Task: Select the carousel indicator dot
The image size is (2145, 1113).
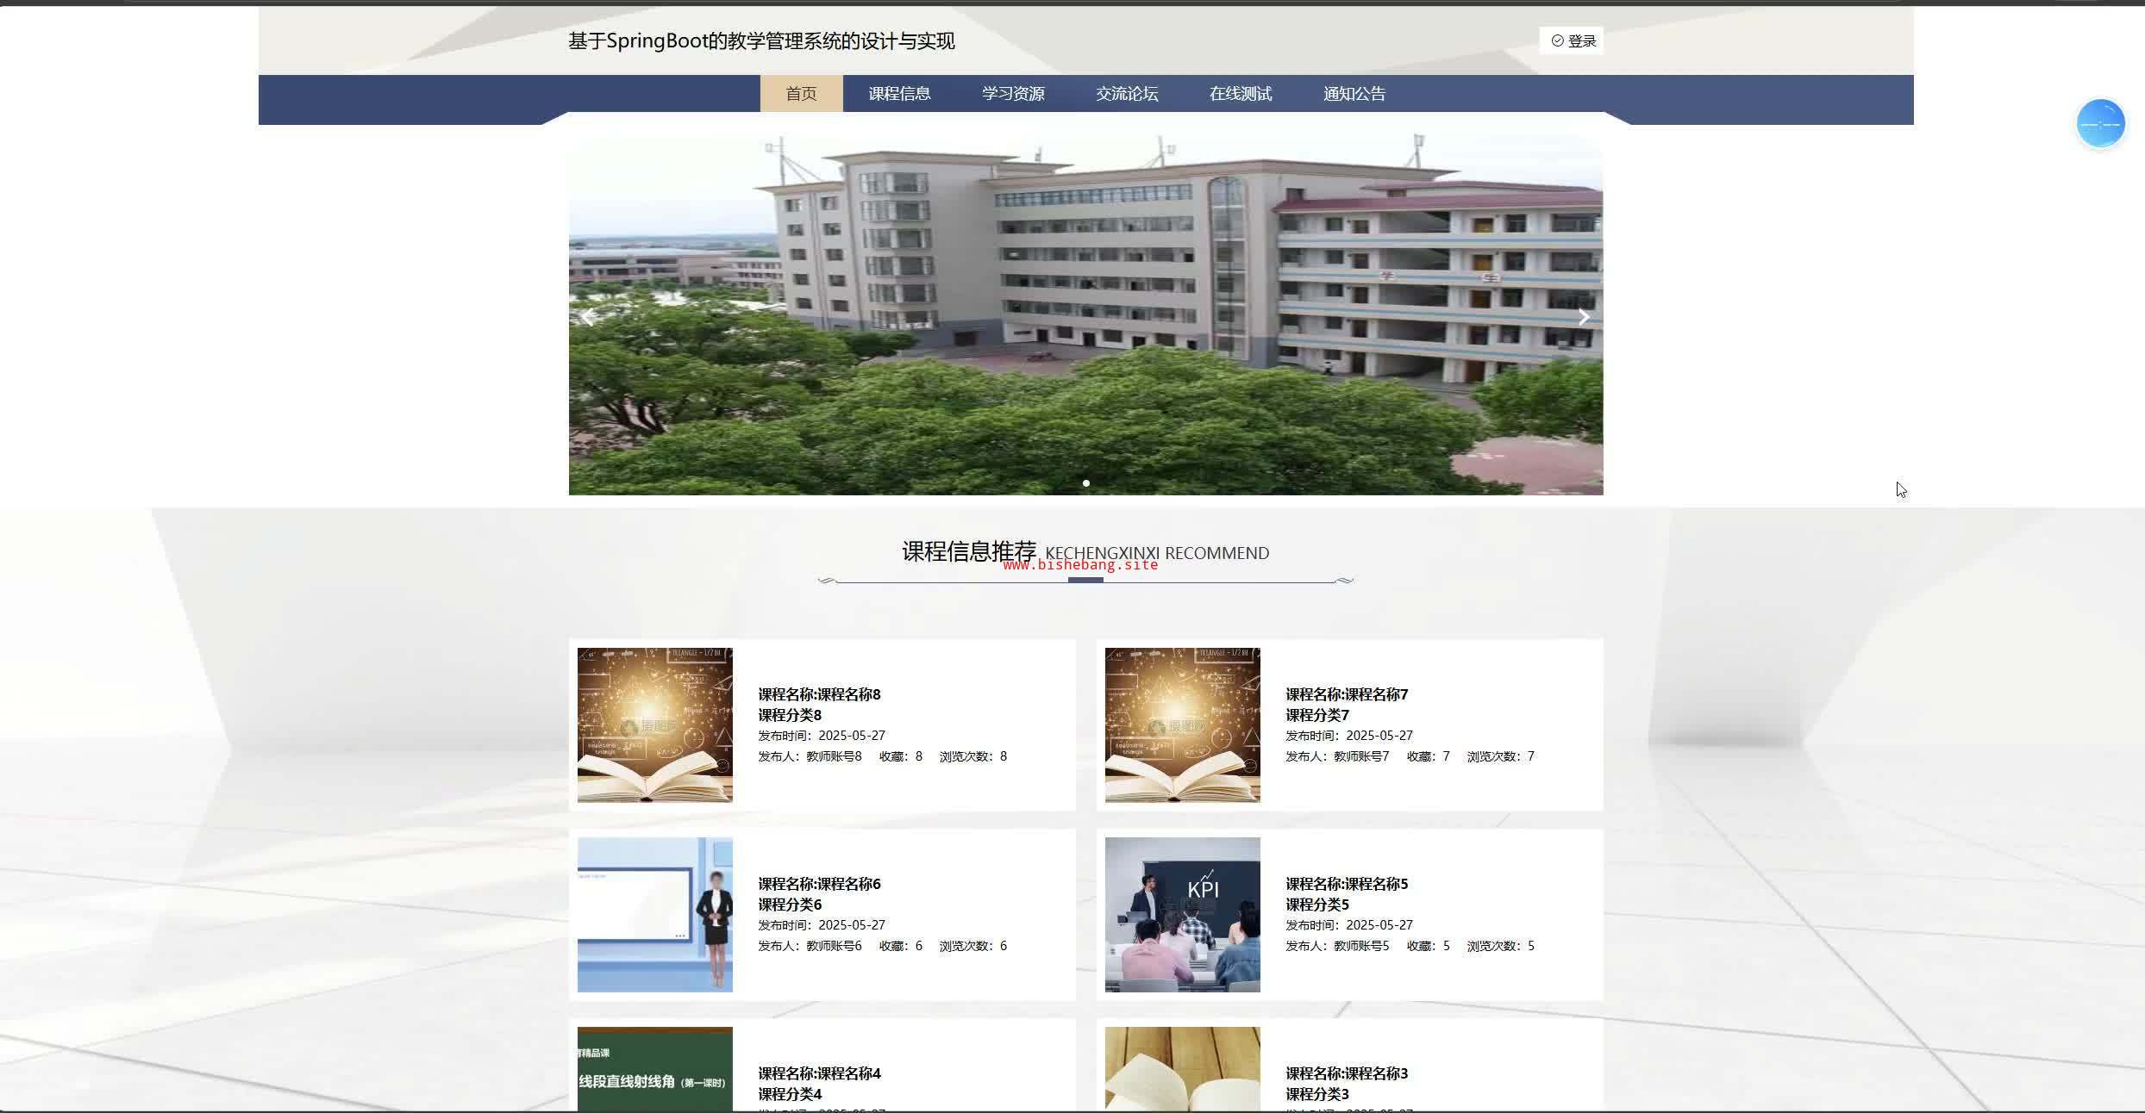Action: [1085, 483]
